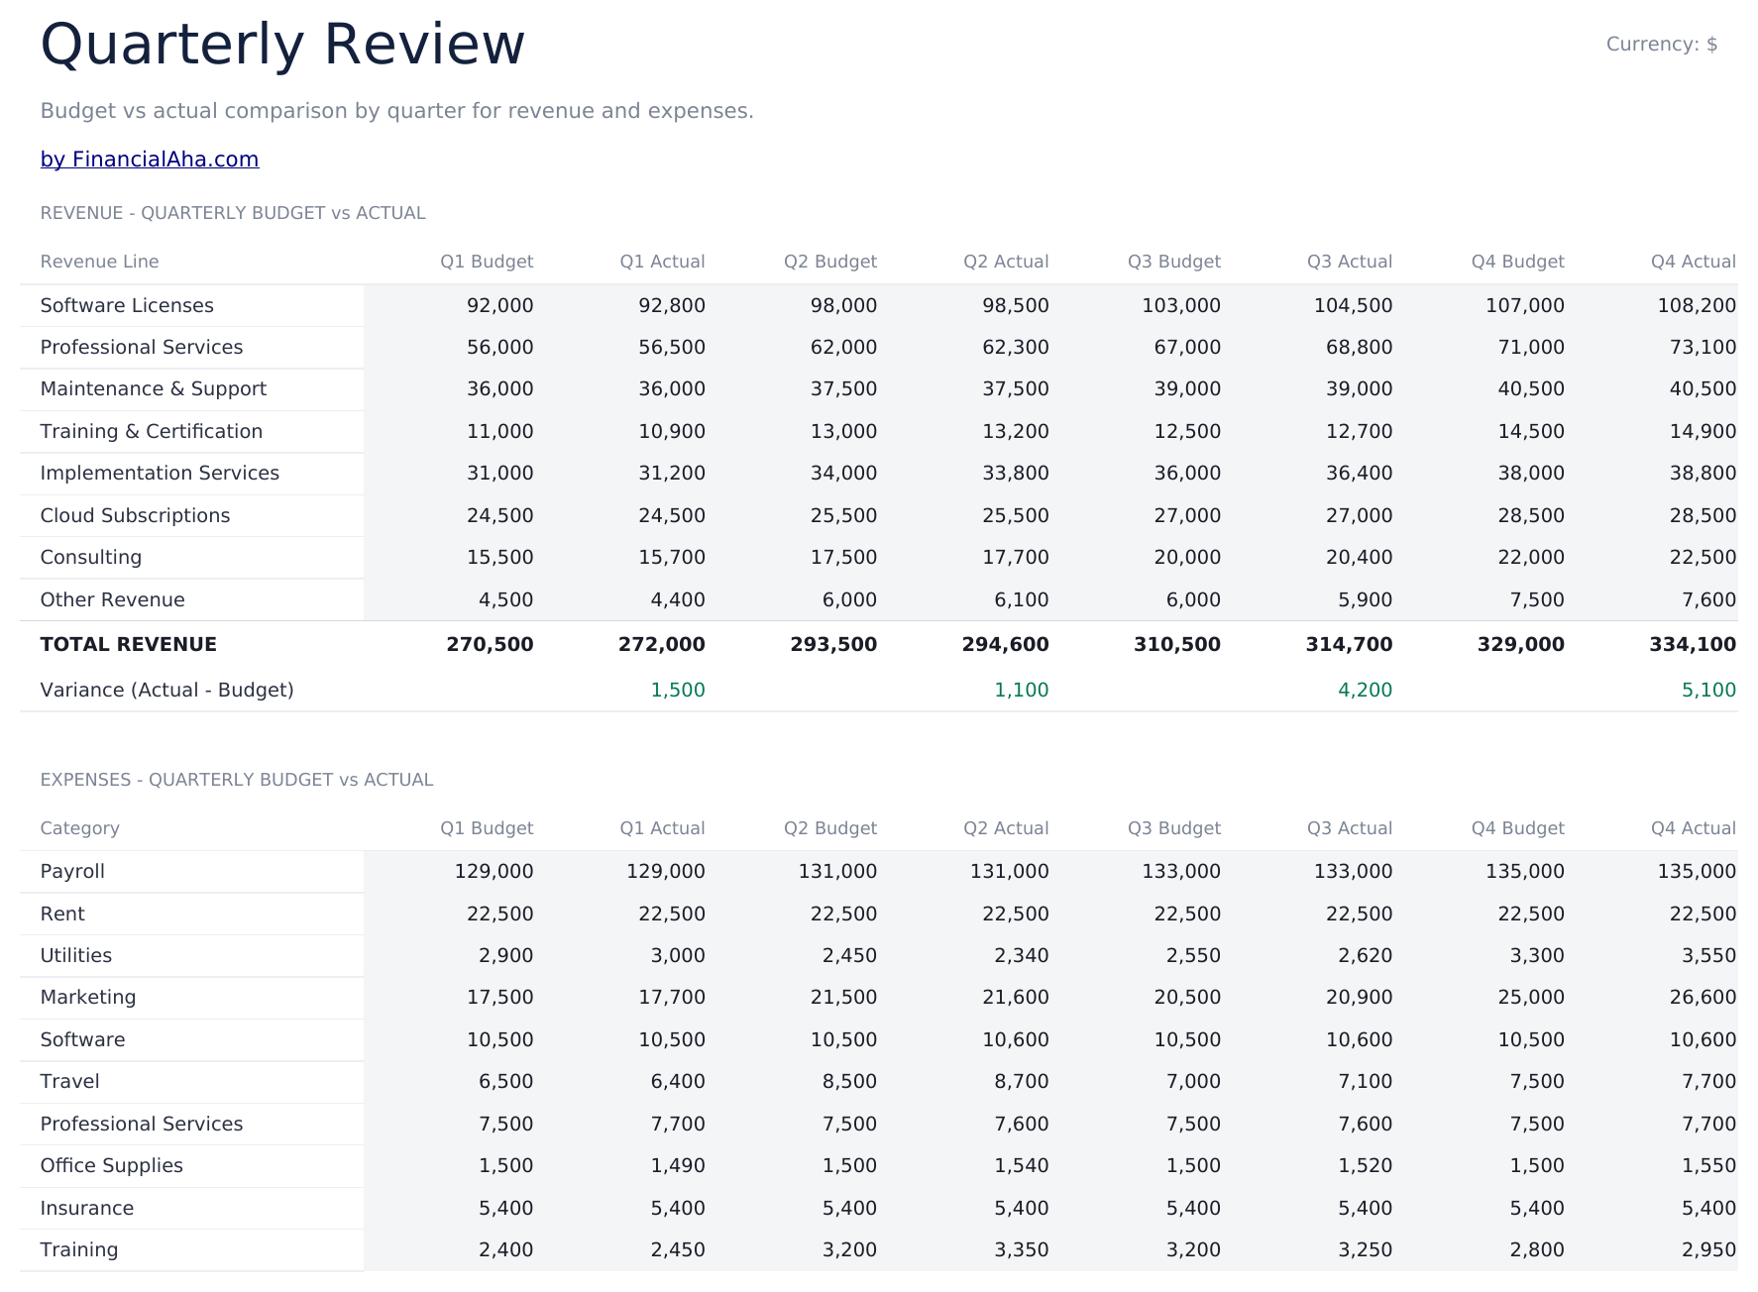1758x1292 pixels.
Task: Select the Software Licenses revenue row label
Action: click(127, 305)
